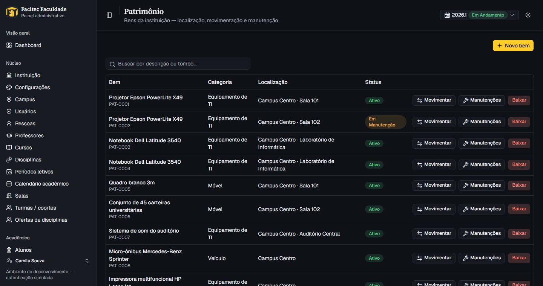Viewport: 543px width, 286px height.
Task: Click the Ofertas de disciplinas icon
Action: pos(9,220)
